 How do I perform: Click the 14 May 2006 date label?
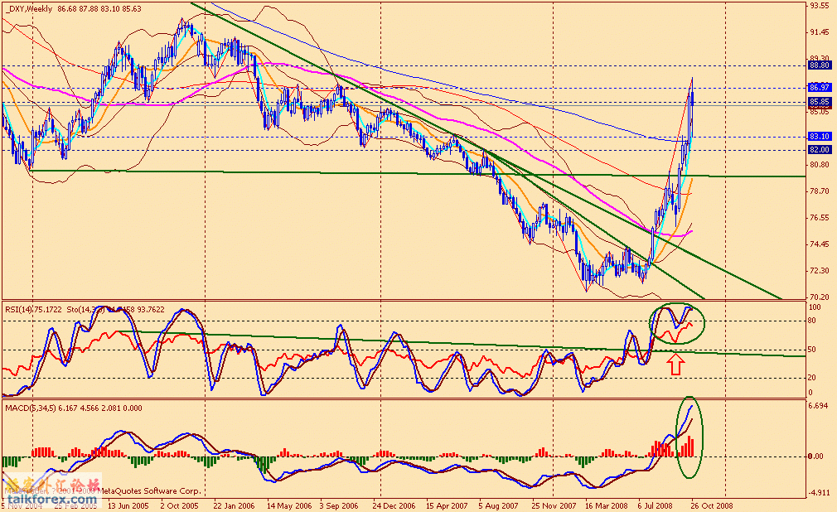(288, 505)
